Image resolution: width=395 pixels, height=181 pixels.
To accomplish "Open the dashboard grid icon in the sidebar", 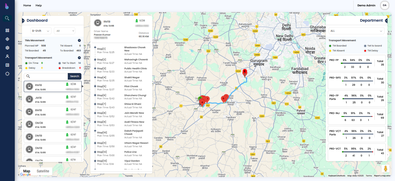I will (x=7, y=30).
